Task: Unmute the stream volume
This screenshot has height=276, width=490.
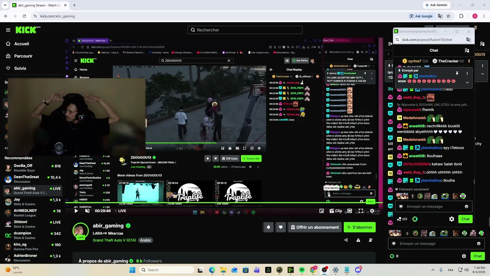Action: [x=87, y=211]
